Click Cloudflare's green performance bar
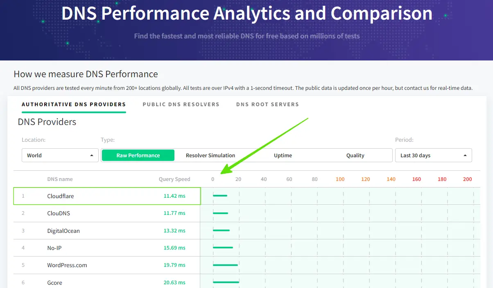The image size is (493, 288). pyautogui.click(x=220, y=196)
